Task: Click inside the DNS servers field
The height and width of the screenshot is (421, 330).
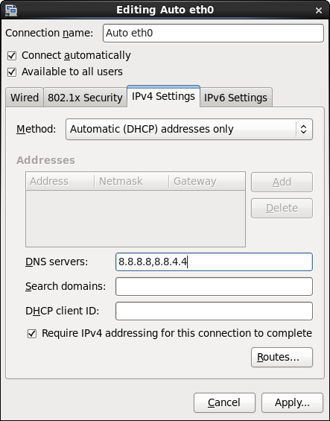Action: pyautogui.click(x=214, y=262)
